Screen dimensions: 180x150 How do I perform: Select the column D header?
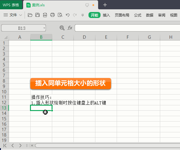84,37
